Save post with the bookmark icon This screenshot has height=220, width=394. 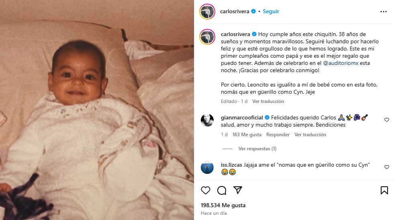tap(384, 190)
